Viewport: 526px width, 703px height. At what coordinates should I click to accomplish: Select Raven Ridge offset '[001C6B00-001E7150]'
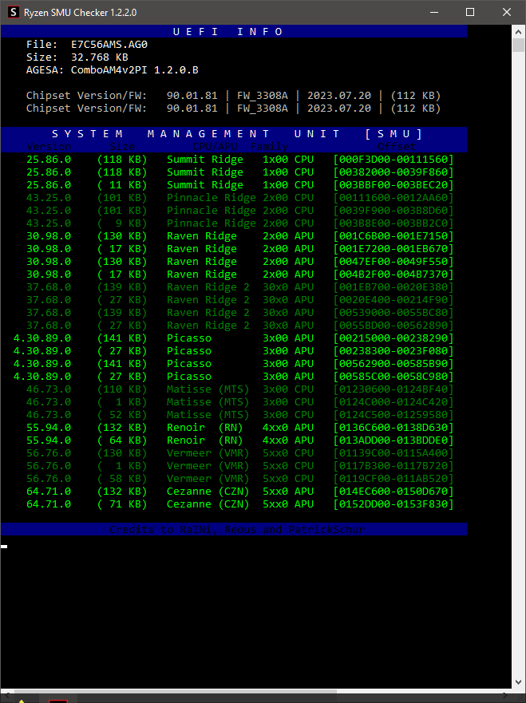point(394,236)
